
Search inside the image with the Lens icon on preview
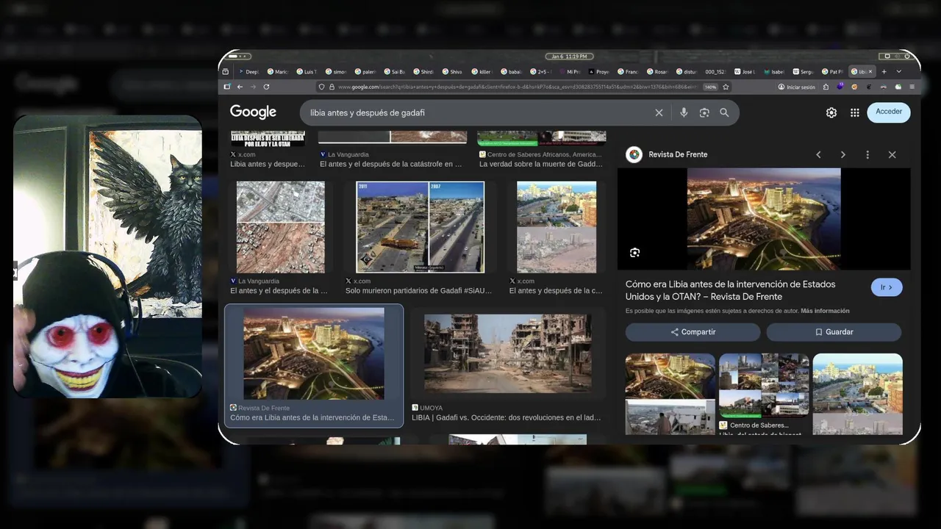pos(634,253)
